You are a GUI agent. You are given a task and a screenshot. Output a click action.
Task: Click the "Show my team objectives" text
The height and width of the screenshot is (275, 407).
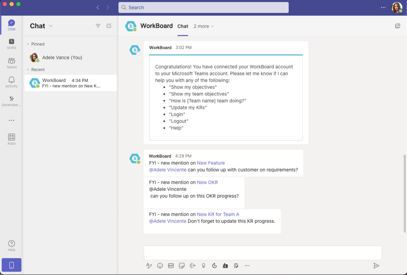pos(199,94)
